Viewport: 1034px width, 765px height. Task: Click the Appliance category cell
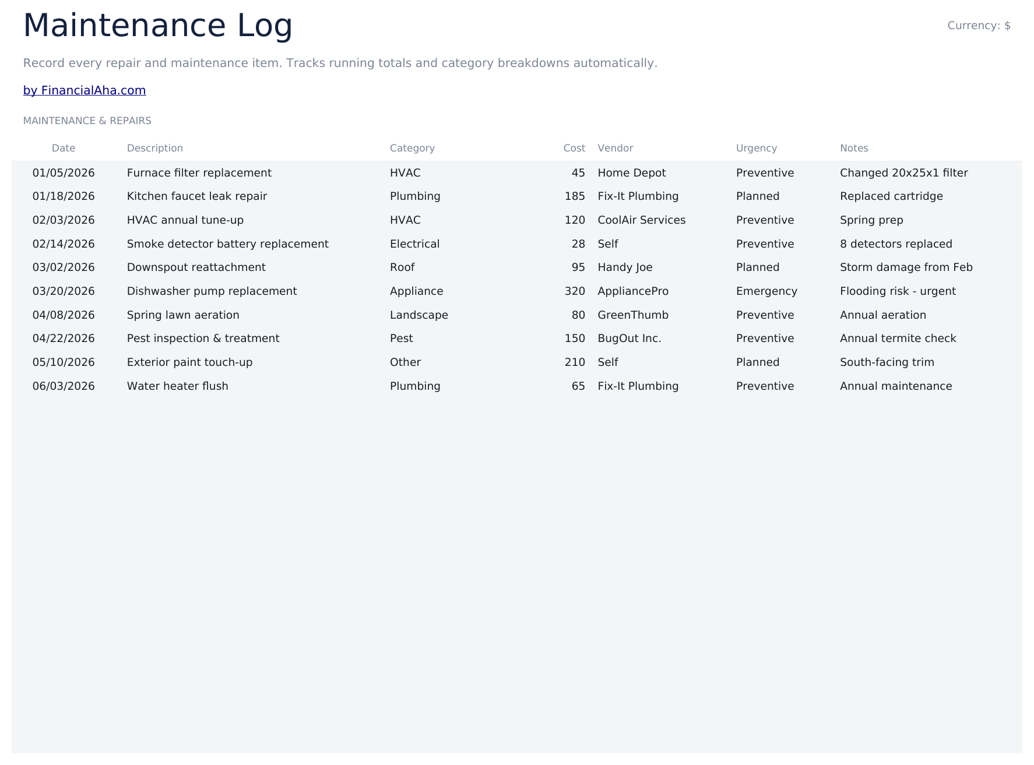(x=416, y=291)
